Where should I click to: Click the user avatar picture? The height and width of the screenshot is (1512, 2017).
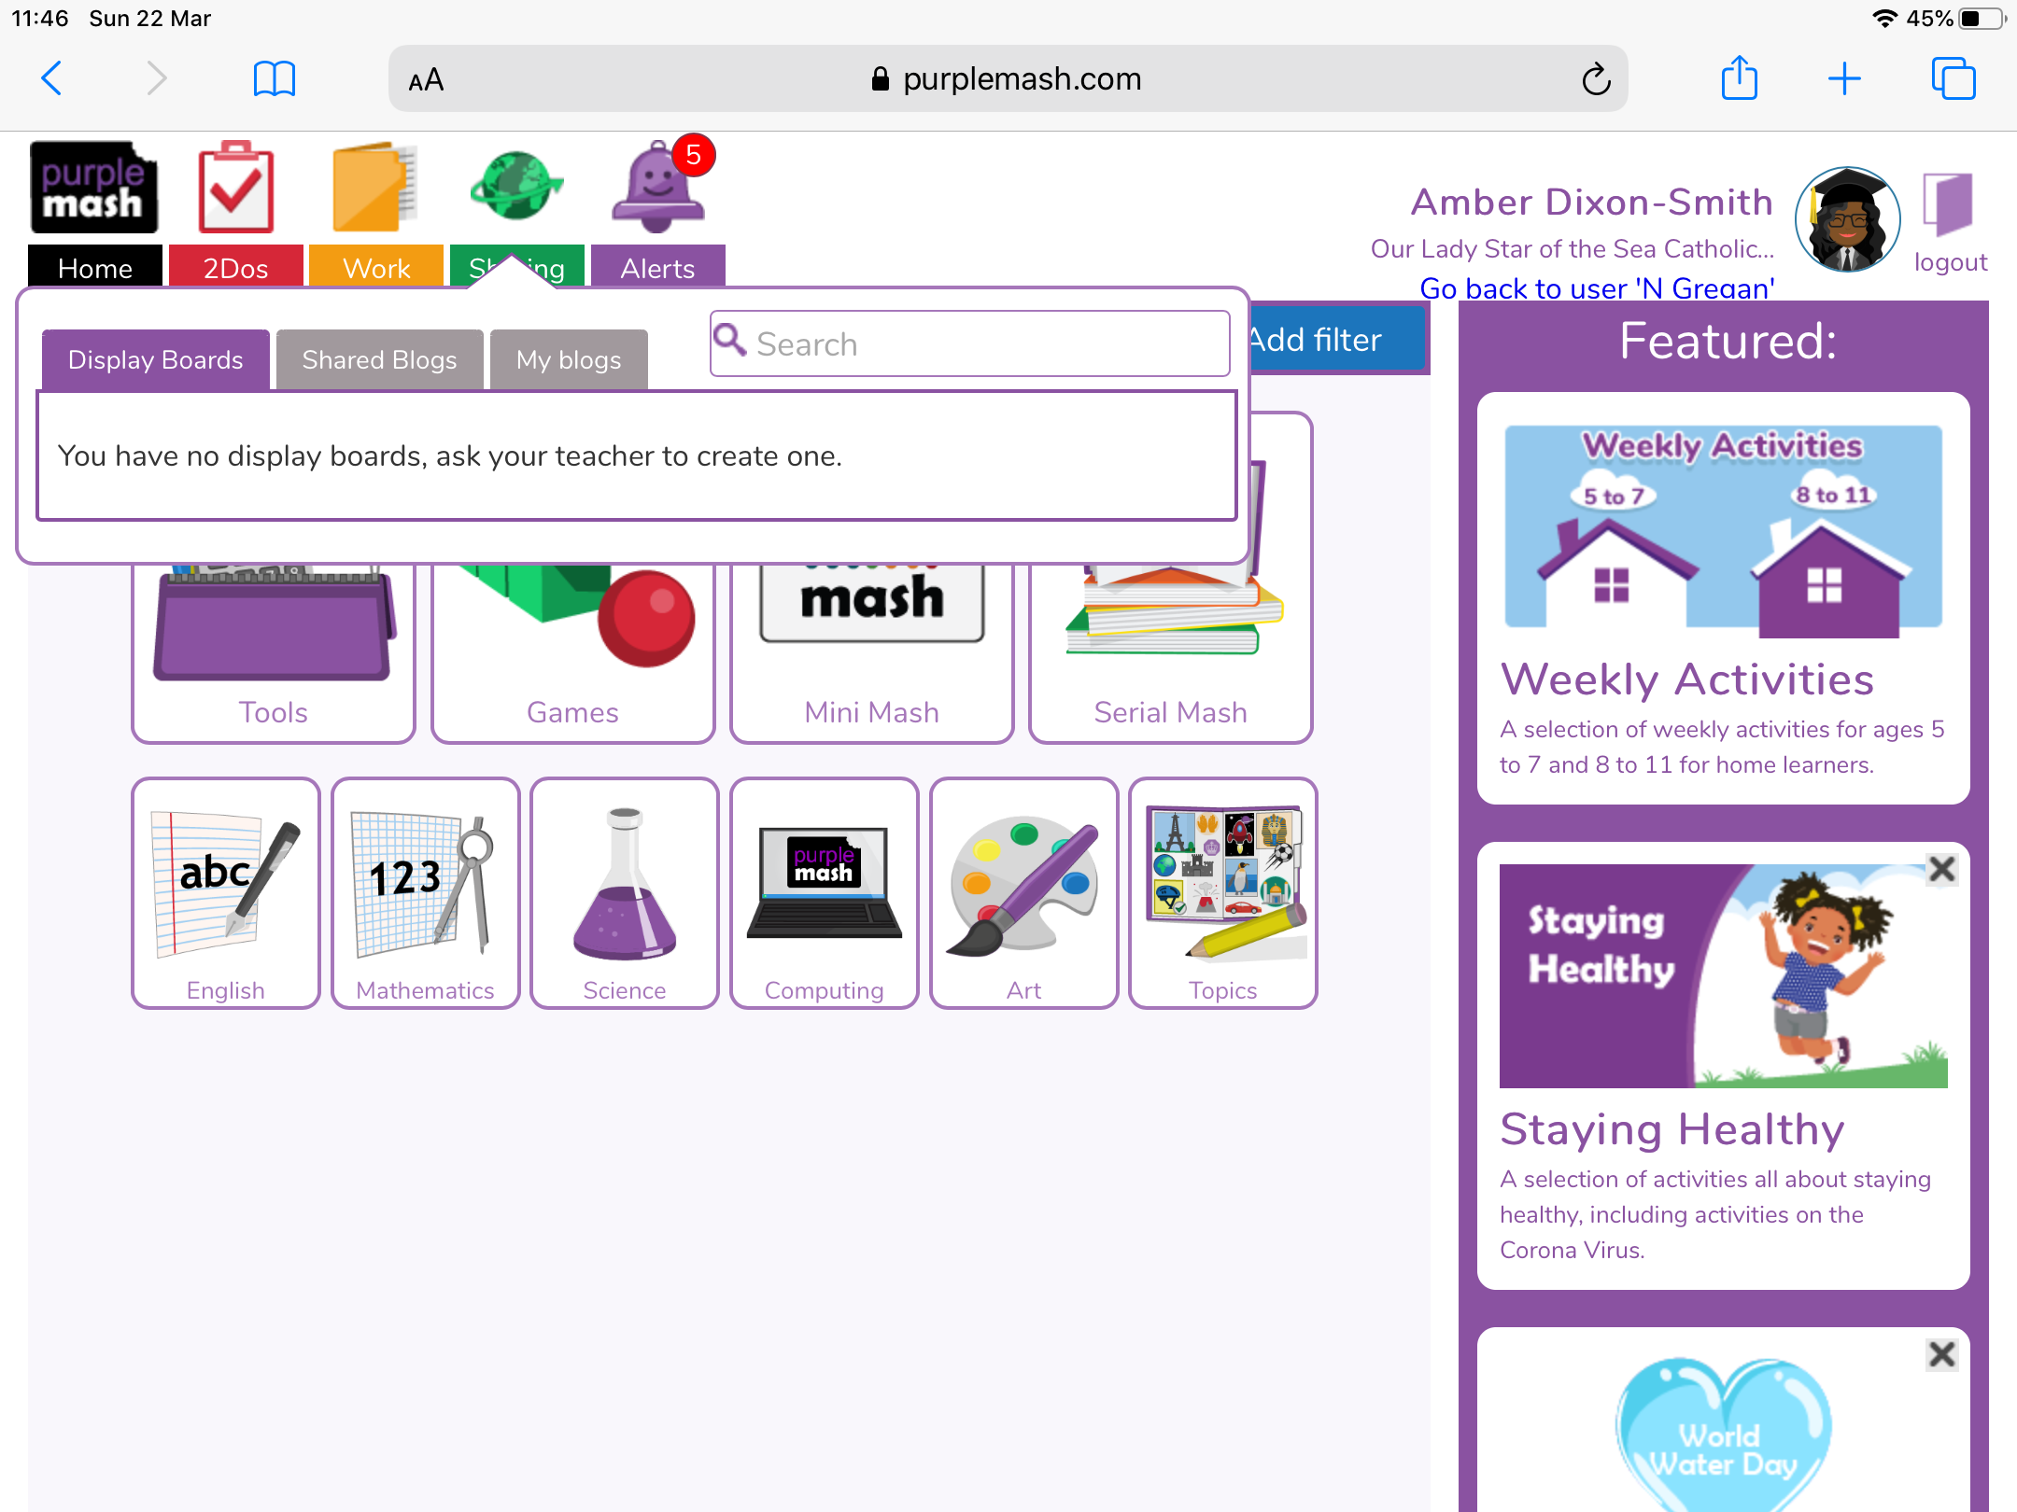tap(1846, 220)
